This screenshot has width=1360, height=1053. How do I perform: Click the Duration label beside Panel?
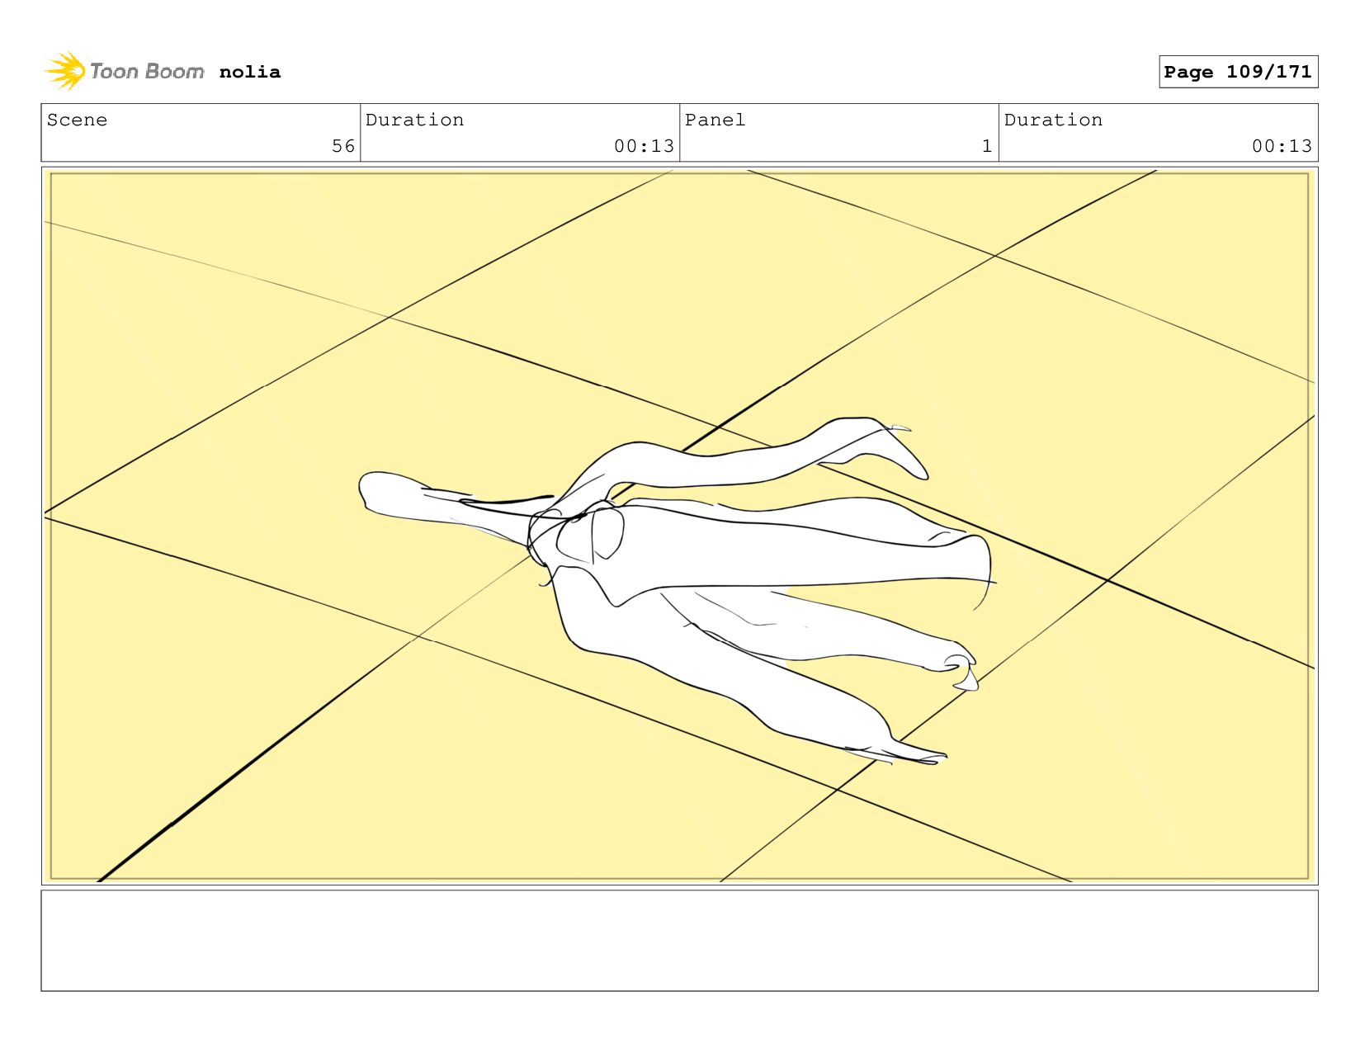click(1053, 120)
